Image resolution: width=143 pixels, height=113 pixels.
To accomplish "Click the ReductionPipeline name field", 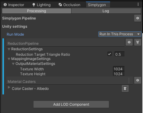I will pyautogui.click(x=65, y=43).
